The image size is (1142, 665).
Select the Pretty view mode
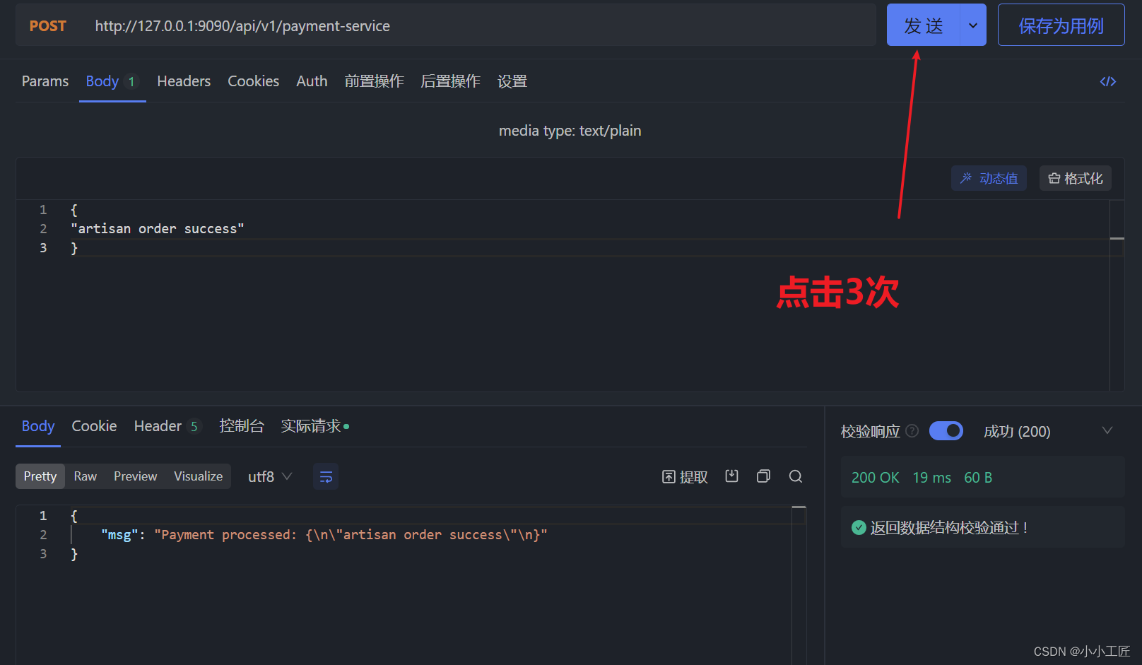40,476
